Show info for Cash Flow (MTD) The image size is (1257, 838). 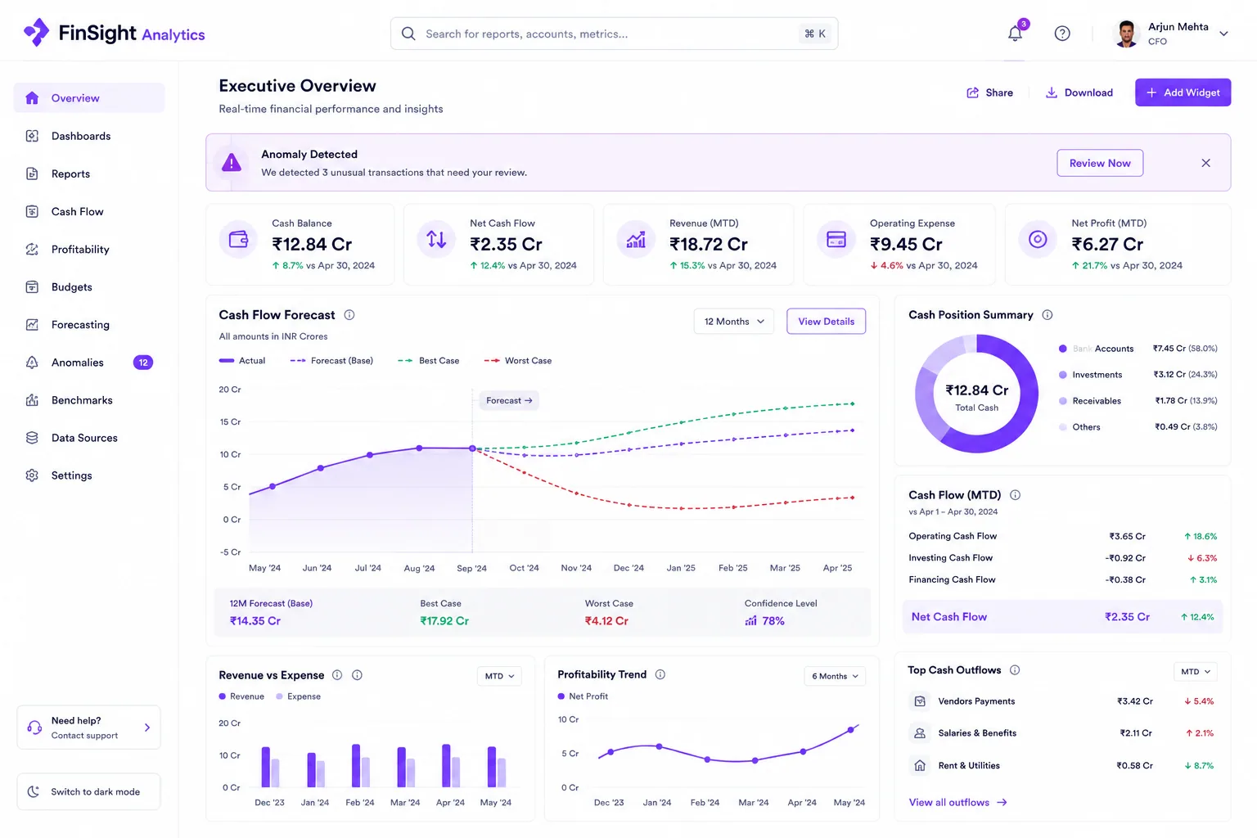pyautogui.click(x=1016, y=495)
